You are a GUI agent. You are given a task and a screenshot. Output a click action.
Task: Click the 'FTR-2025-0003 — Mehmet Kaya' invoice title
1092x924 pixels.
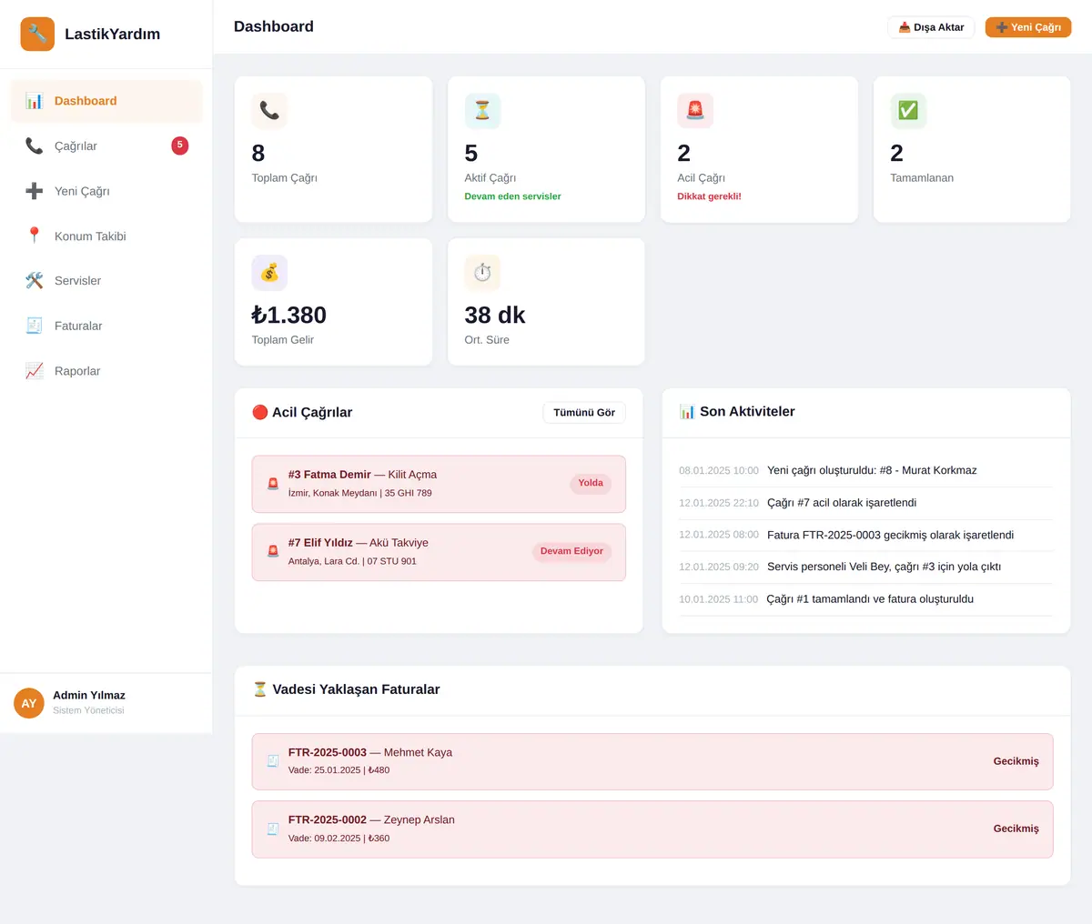370,752
